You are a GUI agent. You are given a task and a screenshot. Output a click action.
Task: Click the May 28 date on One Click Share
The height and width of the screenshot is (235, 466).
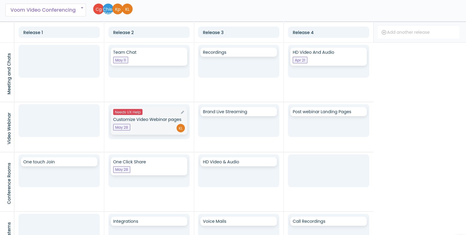[x=122, y=170]
